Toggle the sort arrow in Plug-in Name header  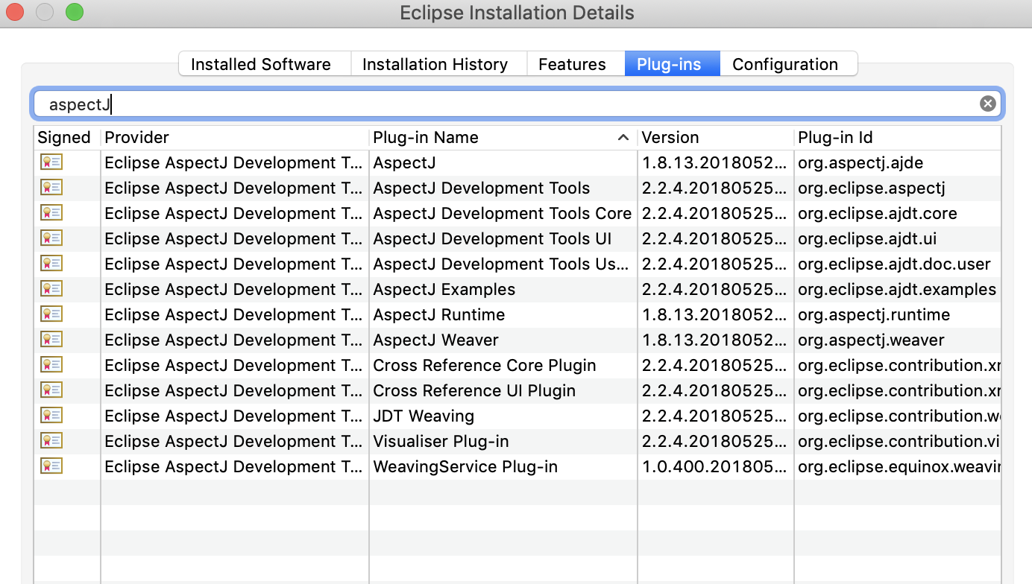[623, 138]
